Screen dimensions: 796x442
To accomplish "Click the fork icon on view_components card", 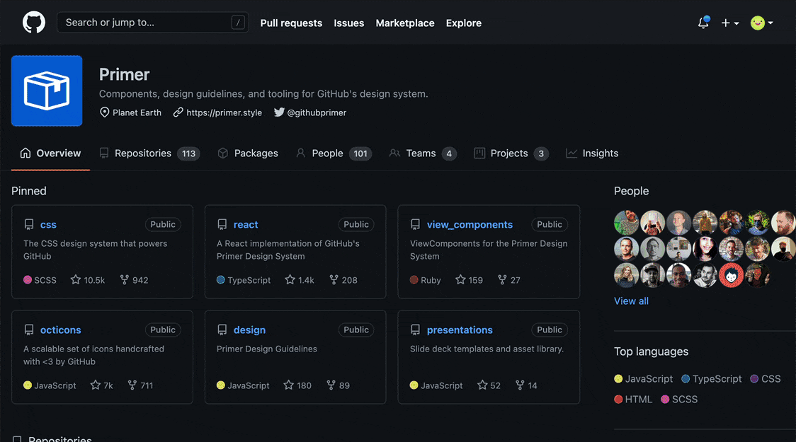I will pos(502,280).
